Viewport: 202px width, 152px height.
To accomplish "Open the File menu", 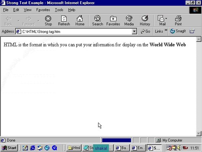I will [x=6, y=10].
